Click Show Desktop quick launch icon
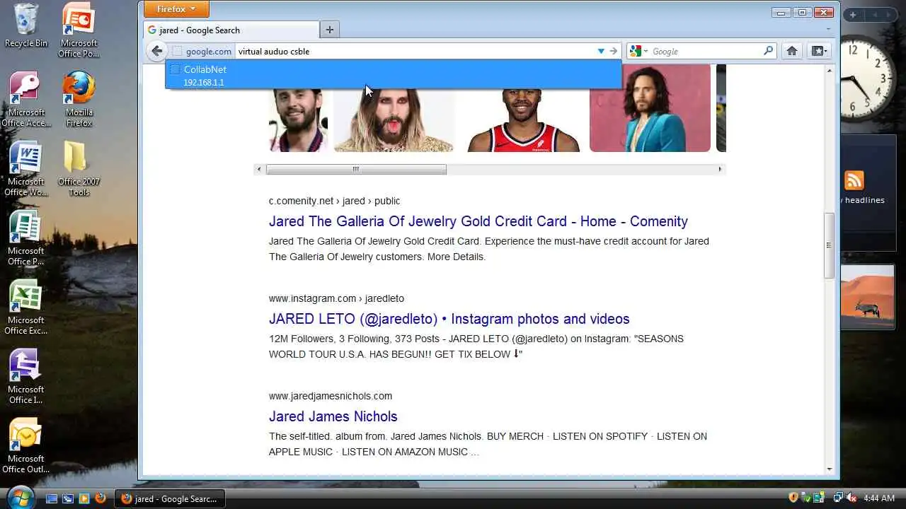Screen dimensions: 906x509 pyautogui.click(x=52, y=498)
